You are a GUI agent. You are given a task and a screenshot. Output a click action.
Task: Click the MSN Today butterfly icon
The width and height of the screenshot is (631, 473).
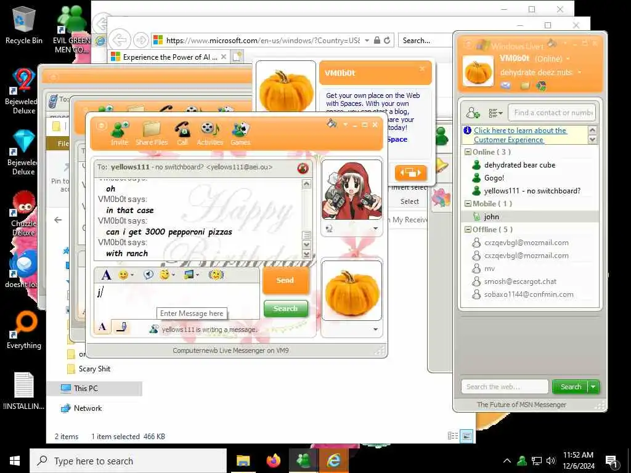541,85
